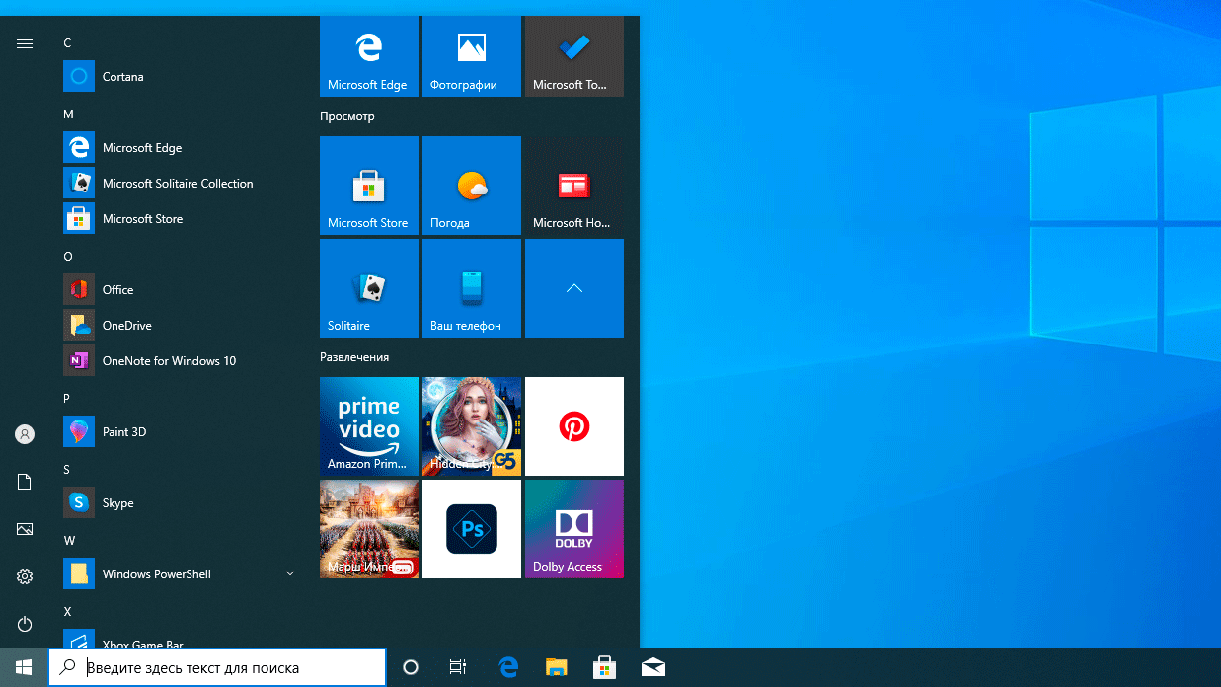Launch Microsoft Solitaire Collection from list
Screen dimensions: 1221x687
point(178,184)
